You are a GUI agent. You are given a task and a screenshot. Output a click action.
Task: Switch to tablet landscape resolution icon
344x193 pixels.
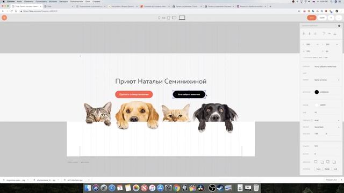click(174, 18)
